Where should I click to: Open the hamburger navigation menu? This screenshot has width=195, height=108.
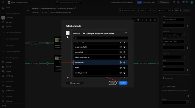point(3,2)
